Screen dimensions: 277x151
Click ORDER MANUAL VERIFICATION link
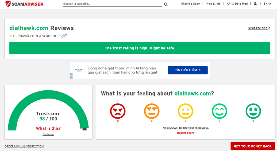(x=24, y=146)
